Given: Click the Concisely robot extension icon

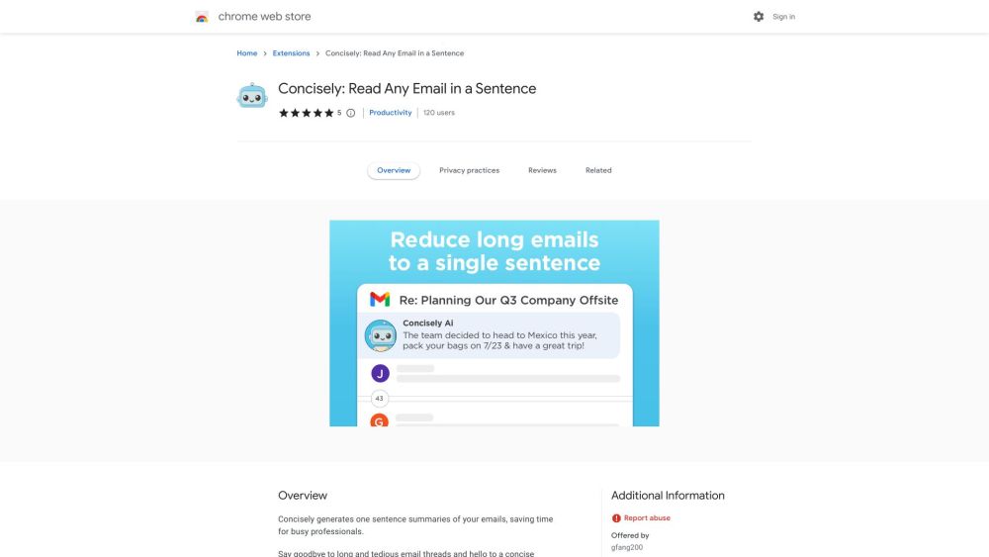Looking at the screenshot, I should click(252, 95).
